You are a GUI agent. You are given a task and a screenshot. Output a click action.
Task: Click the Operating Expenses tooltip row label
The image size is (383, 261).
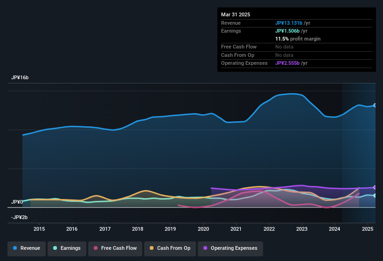[x=244, y=63]
